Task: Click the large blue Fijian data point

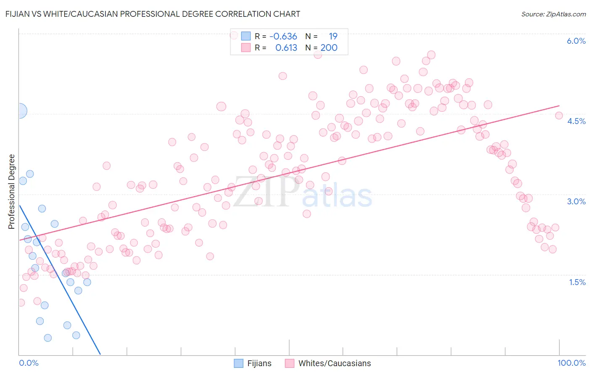Action: [x=19, y=111]
